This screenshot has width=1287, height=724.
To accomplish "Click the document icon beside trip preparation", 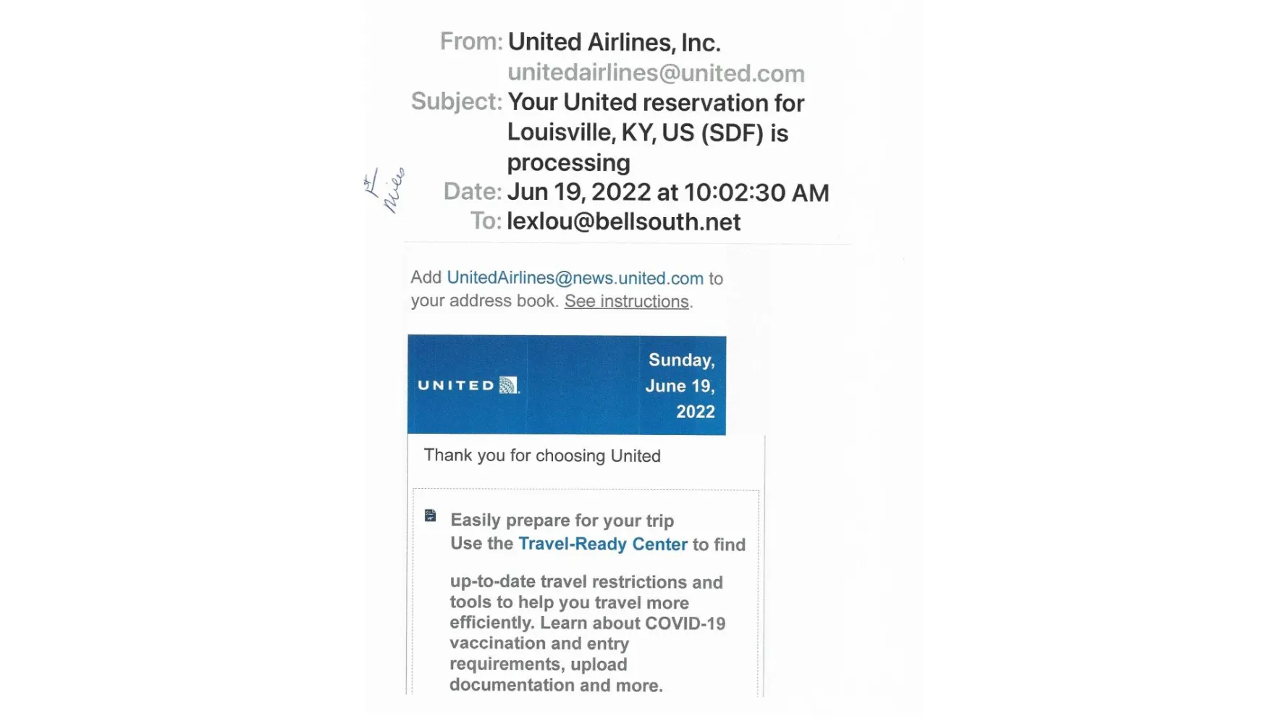I will 431,515.
